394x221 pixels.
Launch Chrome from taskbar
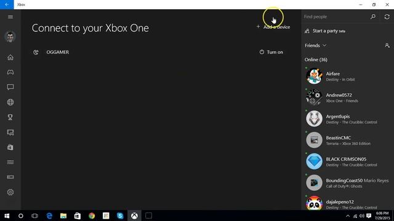coord(92,215)
